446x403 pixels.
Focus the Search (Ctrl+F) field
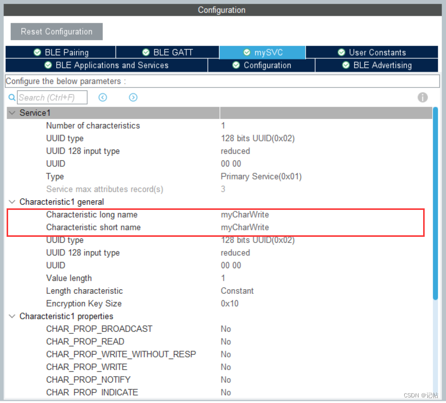point(52,98)
